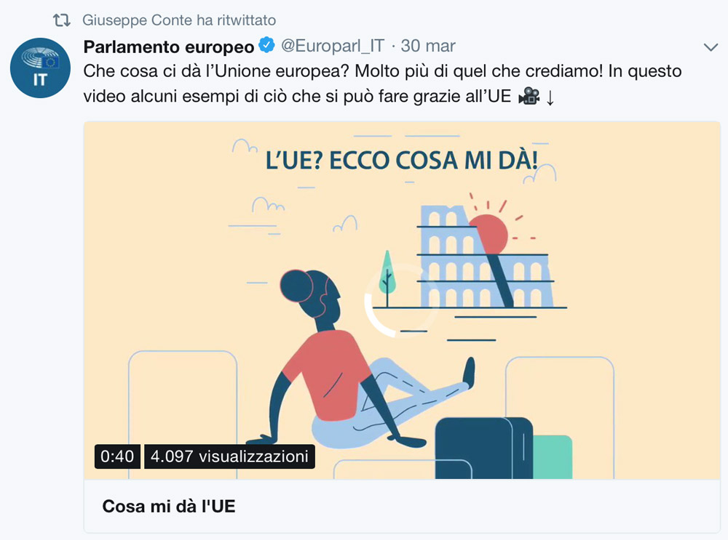Click the movie camera emoji in tweet
This screenshot has width=728, height=540.
point(529,97)
